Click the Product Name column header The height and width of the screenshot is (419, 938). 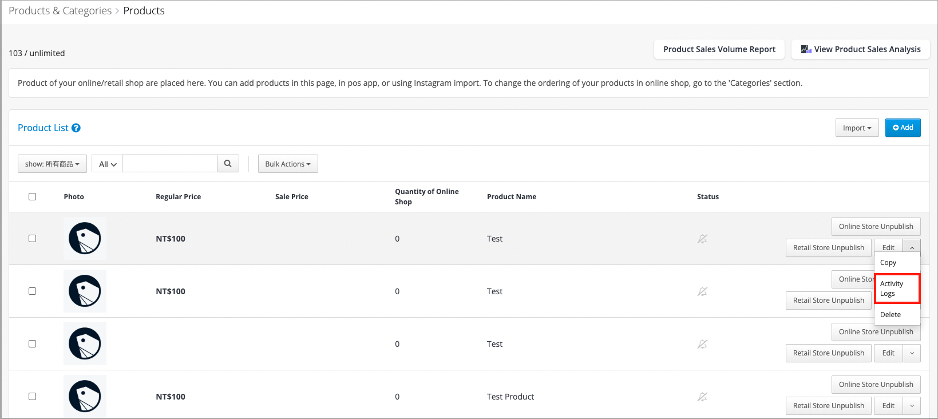(x=512, y=196)
